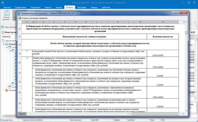Select column M header in the preview
The width and height of the screenshot is (198, 122).
point(140,22)
